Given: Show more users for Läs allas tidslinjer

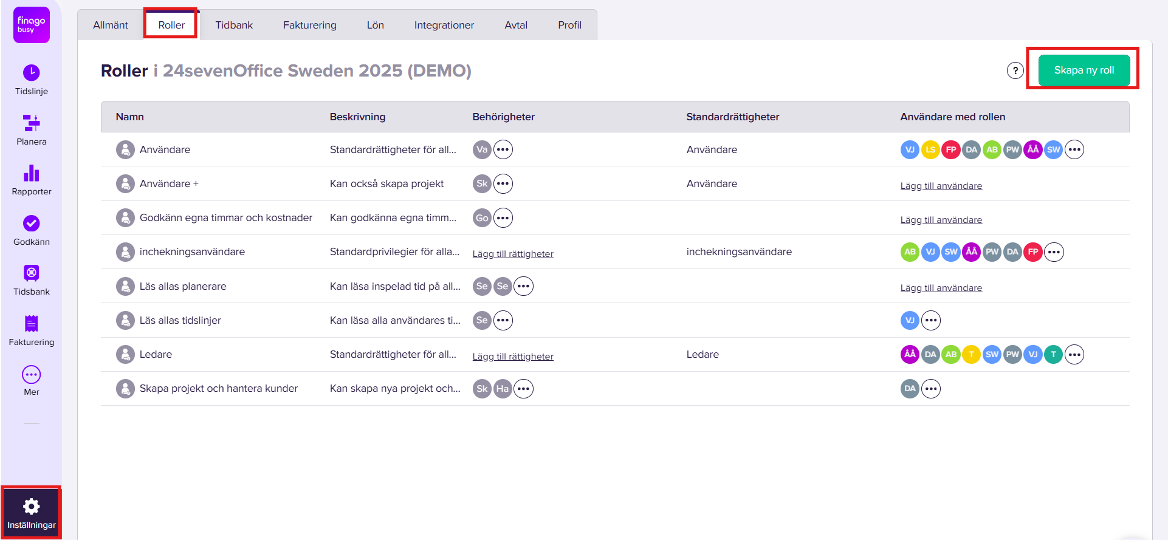Looking at the screenshot, I should (931, 320).
